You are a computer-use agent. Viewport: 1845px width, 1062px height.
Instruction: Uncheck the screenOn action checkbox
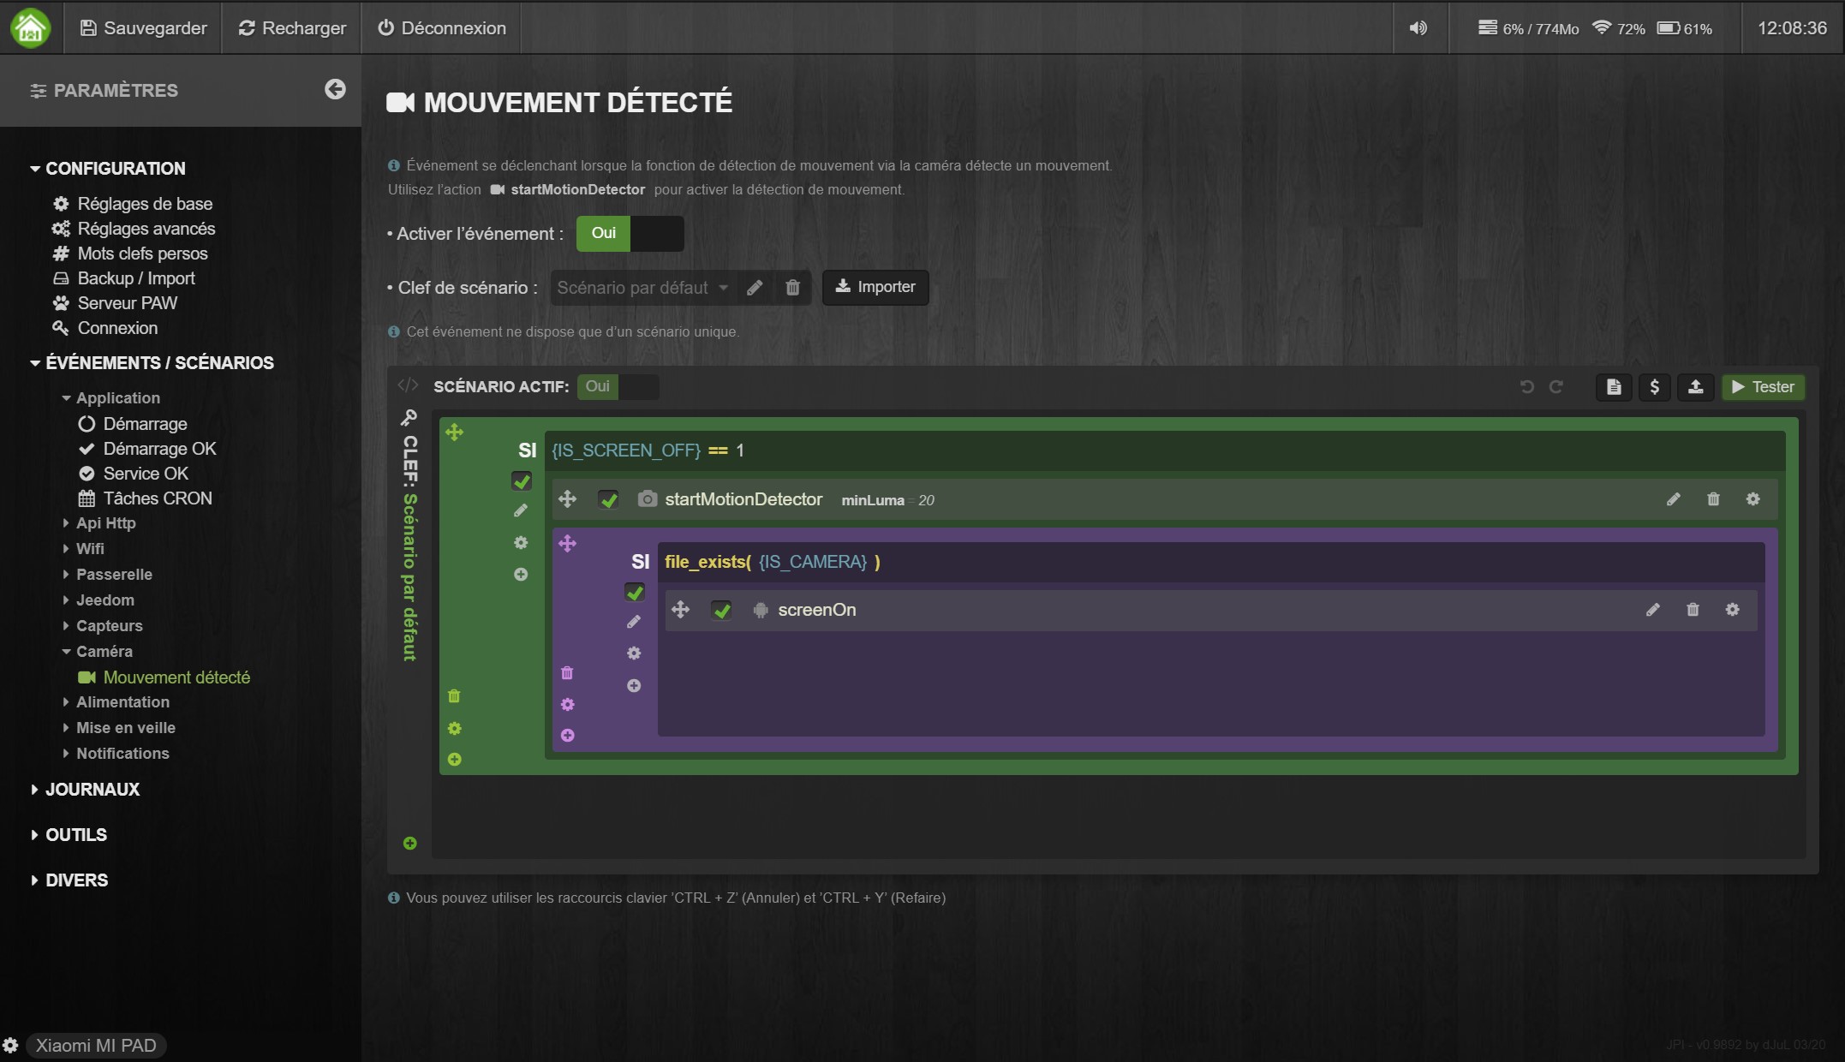point(721,610)
